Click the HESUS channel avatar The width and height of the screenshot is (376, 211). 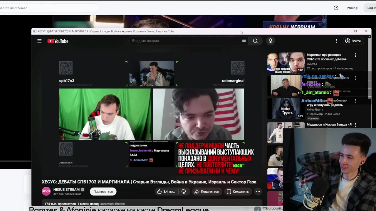click(x=46, y=191)
